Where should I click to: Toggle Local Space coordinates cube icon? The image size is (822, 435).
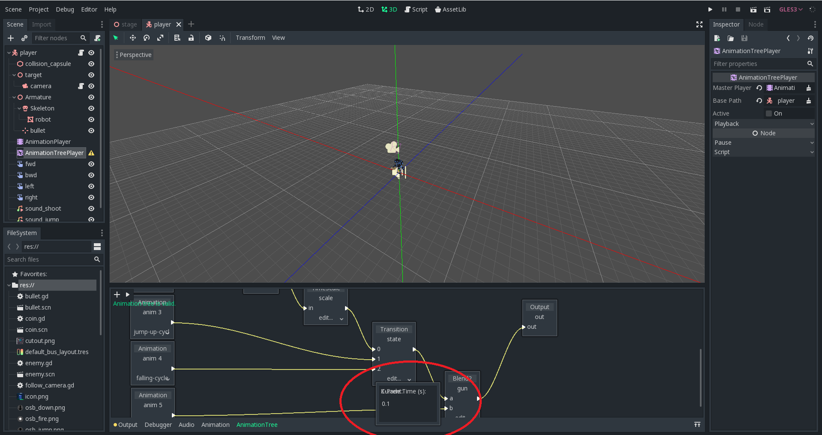[208, 38]
